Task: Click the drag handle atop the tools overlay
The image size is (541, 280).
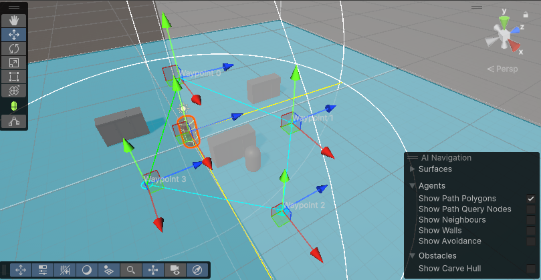Action: point(14,7)
